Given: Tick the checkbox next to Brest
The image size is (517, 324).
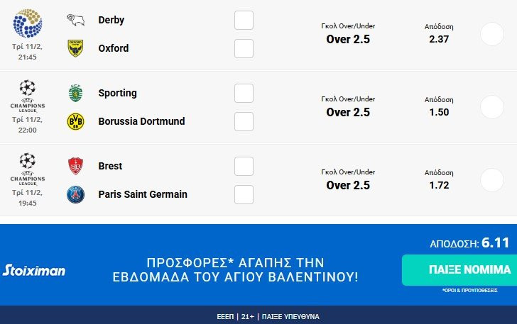Looking at the screenshot, I should point(244,166).
